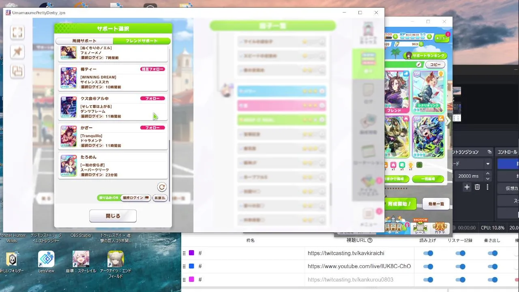Viewport: 519px width, 292px height.
Task: Select the シナリオリンク SSR card
Action: pyautogui.click(x=428, y=92)
